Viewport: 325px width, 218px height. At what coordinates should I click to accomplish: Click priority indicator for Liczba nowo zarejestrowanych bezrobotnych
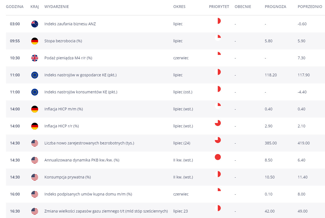218,140
